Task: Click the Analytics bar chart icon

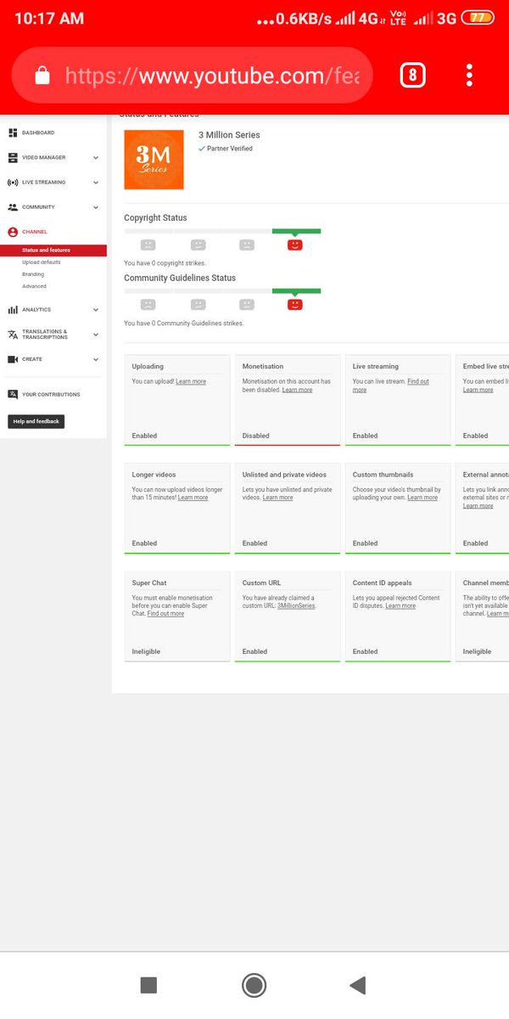Action: click(x=13, y=310)
